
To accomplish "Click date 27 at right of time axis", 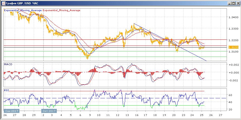I will [221, 115].
